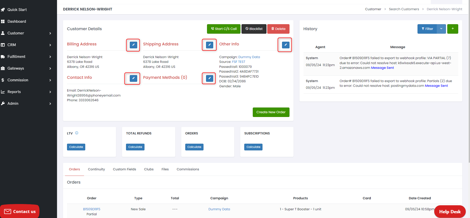Click Payment Methods edit pencil icon
The width and height of the screenshot is (470, 218).
[x=209, y=78]
